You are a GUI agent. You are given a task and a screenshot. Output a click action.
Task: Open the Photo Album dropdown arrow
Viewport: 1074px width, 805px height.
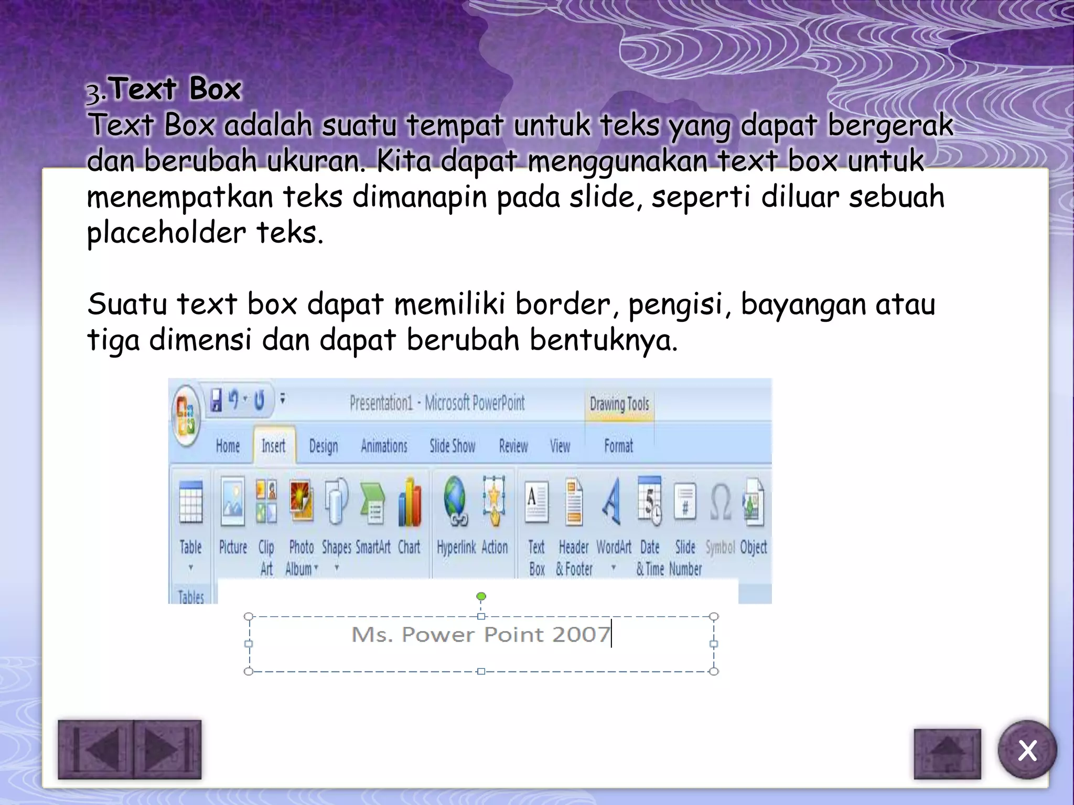(316, 569)
